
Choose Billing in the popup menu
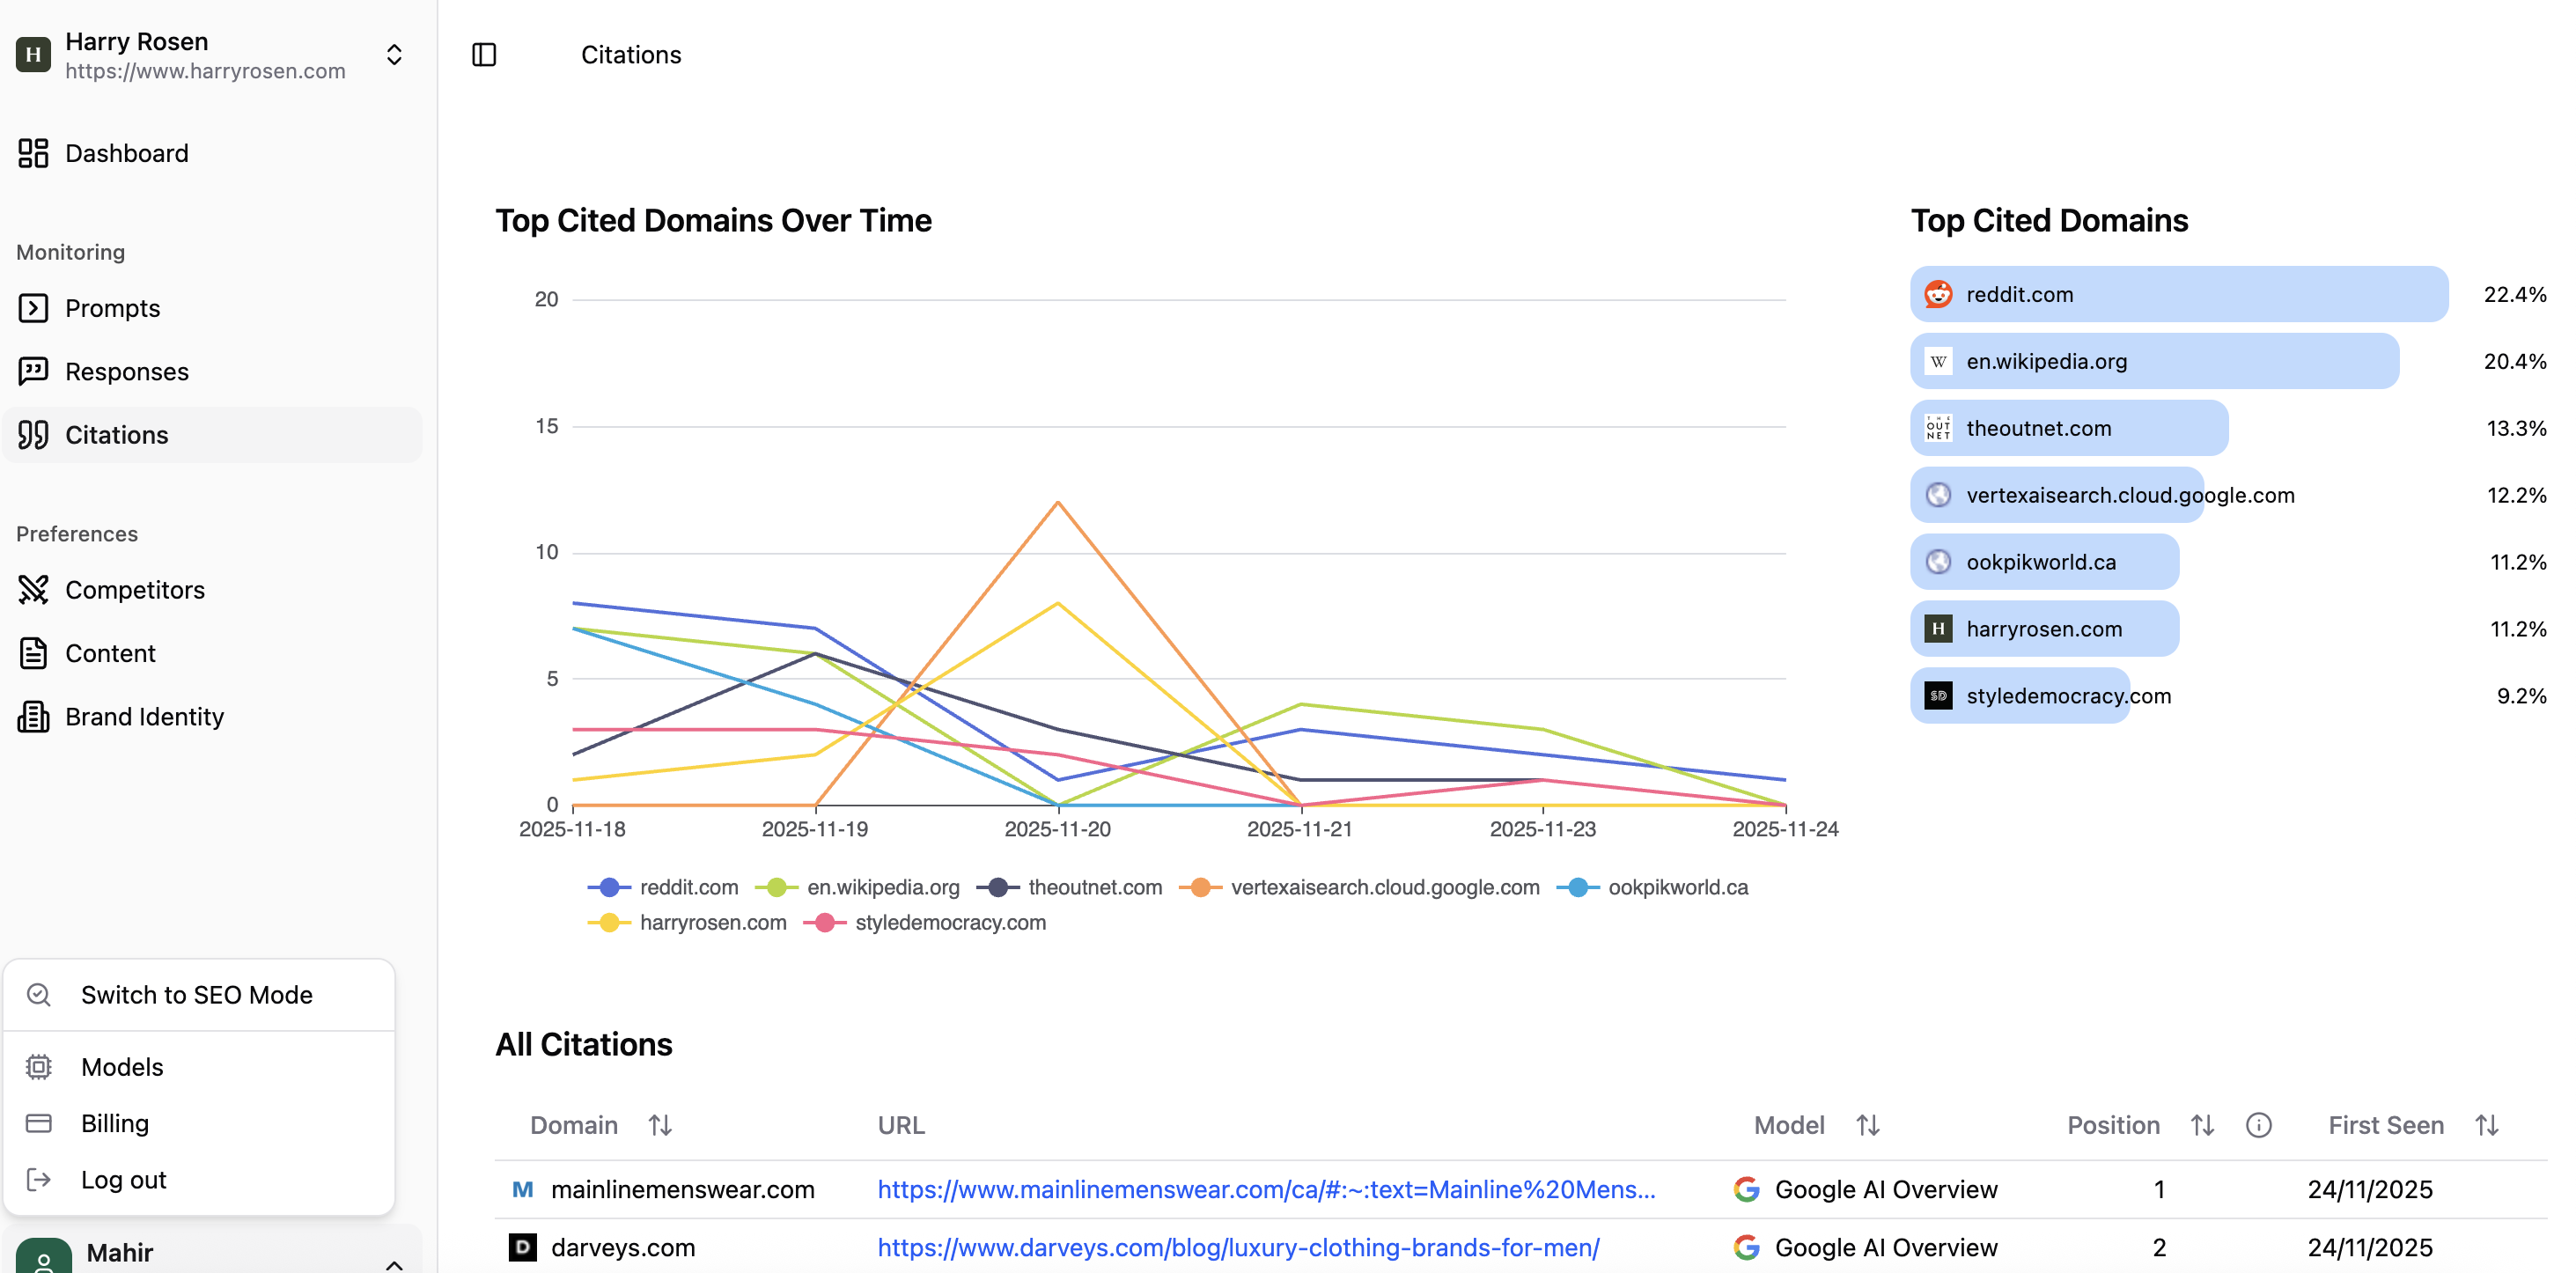click(115, 1123)
